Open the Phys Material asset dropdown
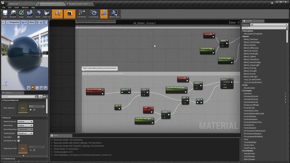 click(37, 106)
